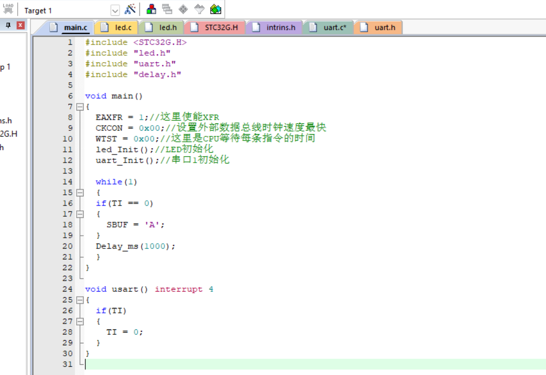Switch to the STC32G.H tab
546x375 pixels.
click(x=215, y=27)
